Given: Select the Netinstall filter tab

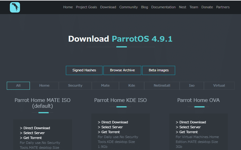Looking at the screenshot, I should pyautogui.click(x=162, y=86).
